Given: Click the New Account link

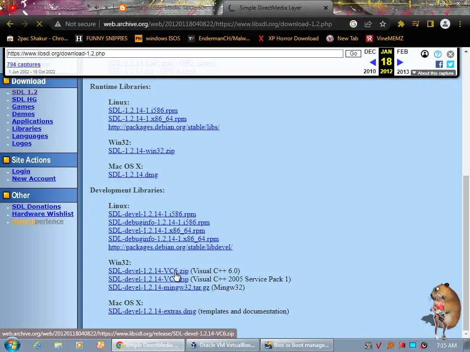Looking at the screenshot, I should click(34, 179).
